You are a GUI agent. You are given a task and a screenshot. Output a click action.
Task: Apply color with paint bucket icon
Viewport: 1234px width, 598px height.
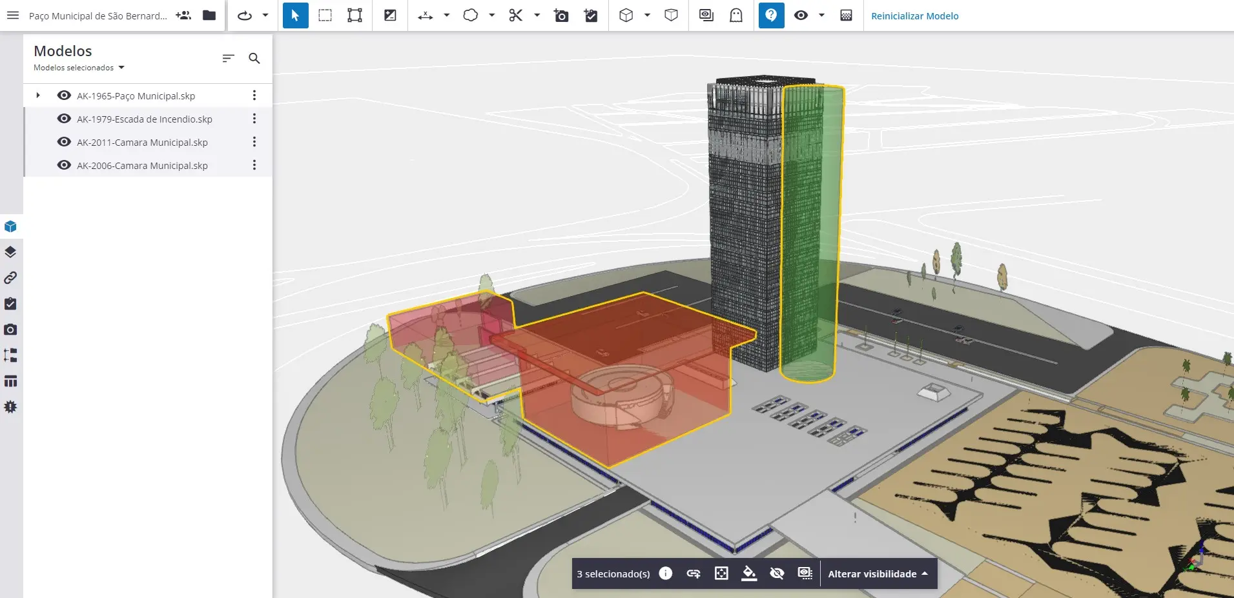click(x=749, y=573)
